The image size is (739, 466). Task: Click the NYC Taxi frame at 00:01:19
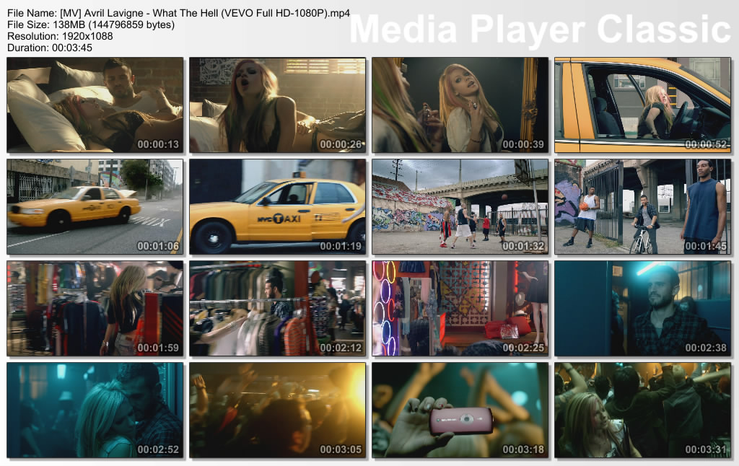278,207
